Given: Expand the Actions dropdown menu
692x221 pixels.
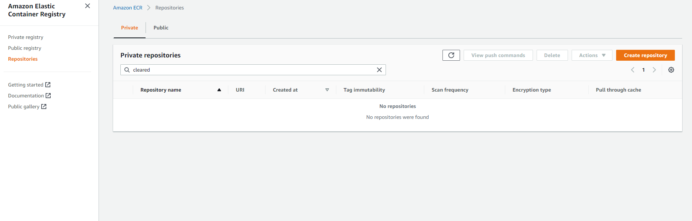Looking at the screenshot, I should pyautogui.click(x=592, y=55).
